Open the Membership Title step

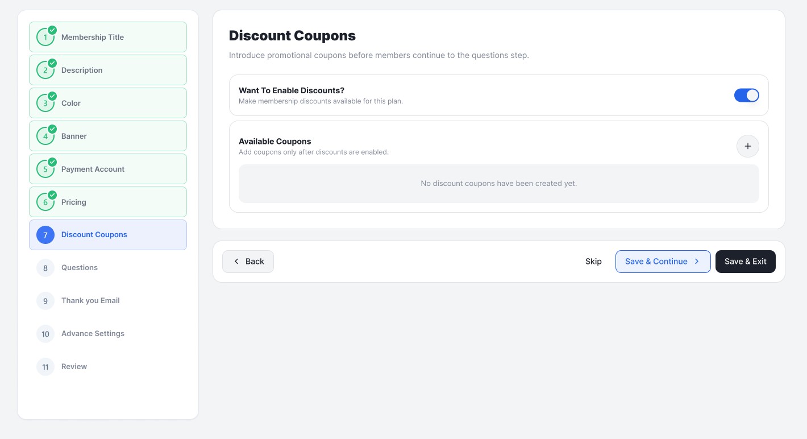click(x=108, y=37)
